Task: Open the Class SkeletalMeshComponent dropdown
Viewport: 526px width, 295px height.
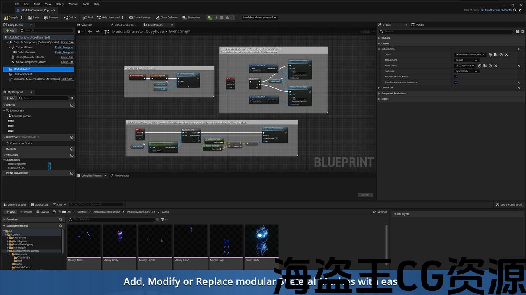Action: coord(470,54)
